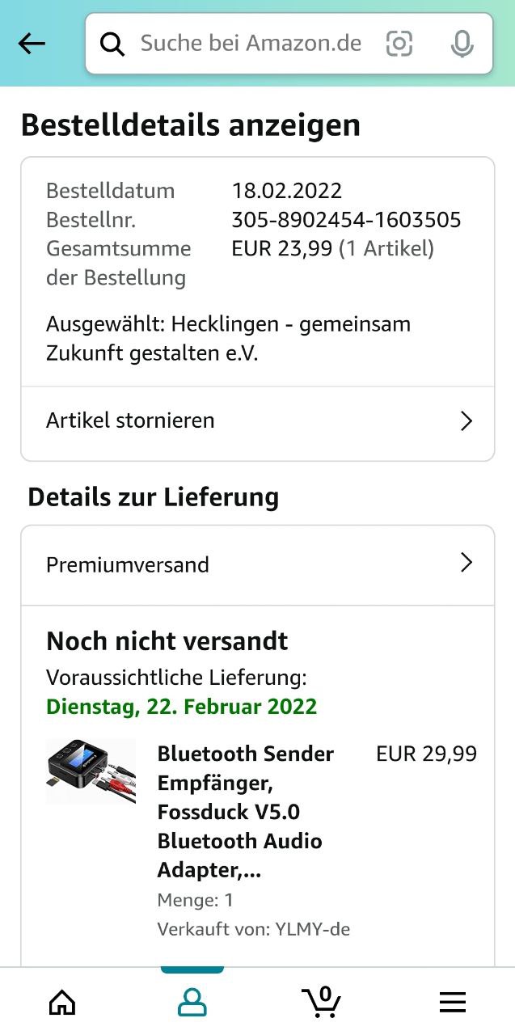Viewport: 515px width, 1035px height.
Task: Expand the Artikel stornieren chevron
Action: click(x=466, y=421)
